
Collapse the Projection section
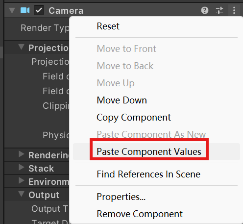pyautogui.click(x=21, y=47)
